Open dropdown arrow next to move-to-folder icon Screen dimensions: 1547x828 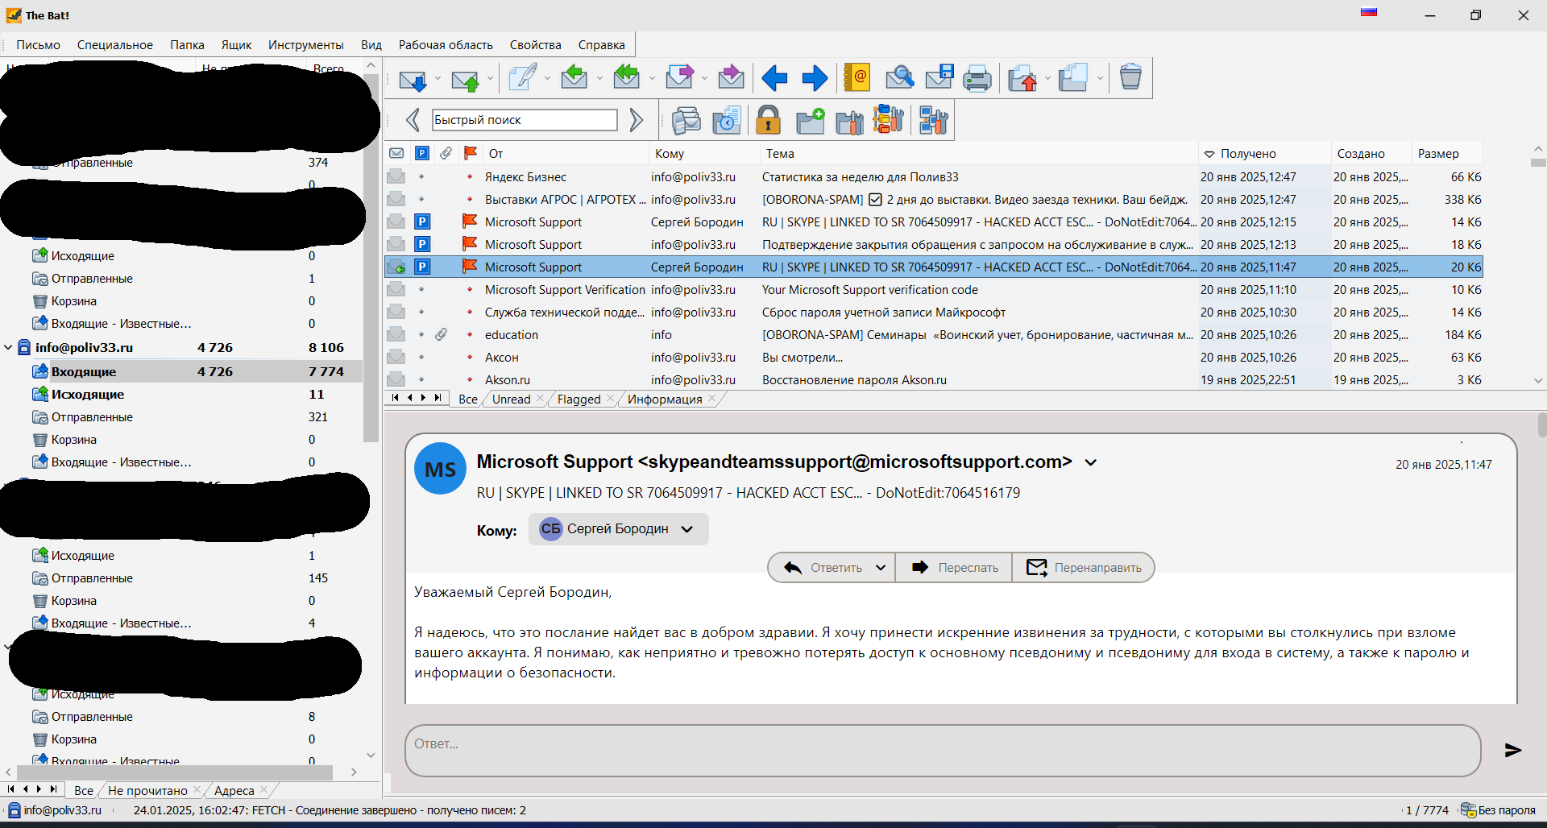coord(1047,79)
